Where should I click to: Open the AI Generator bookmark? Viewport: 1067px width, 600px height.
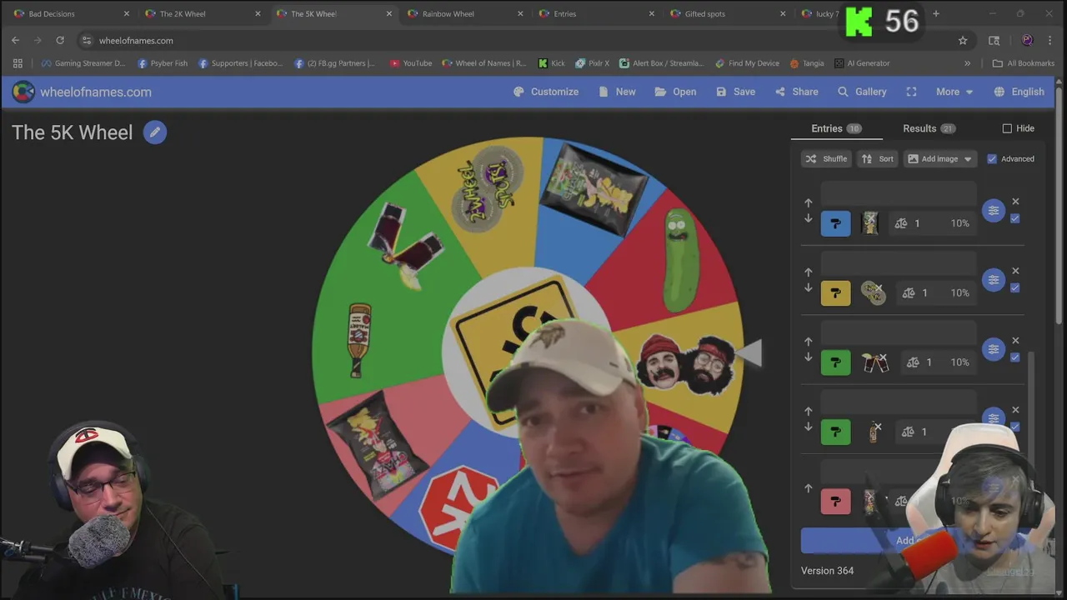(861, 63)
